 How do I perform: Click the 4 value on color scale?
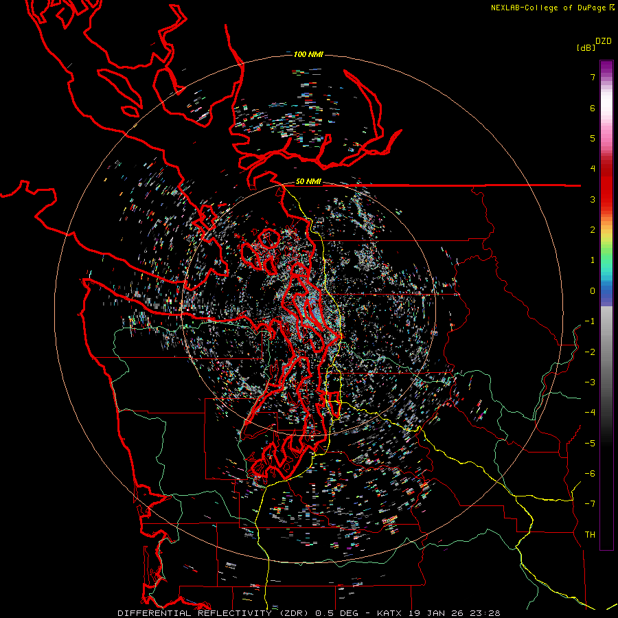[593, 169]
